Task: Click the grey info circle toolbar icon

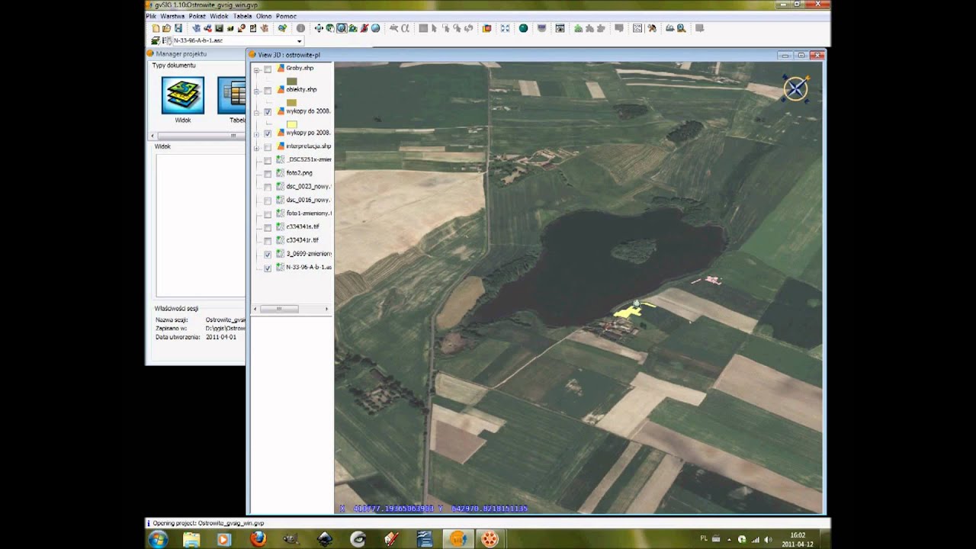Action: (x=300, y=28)
